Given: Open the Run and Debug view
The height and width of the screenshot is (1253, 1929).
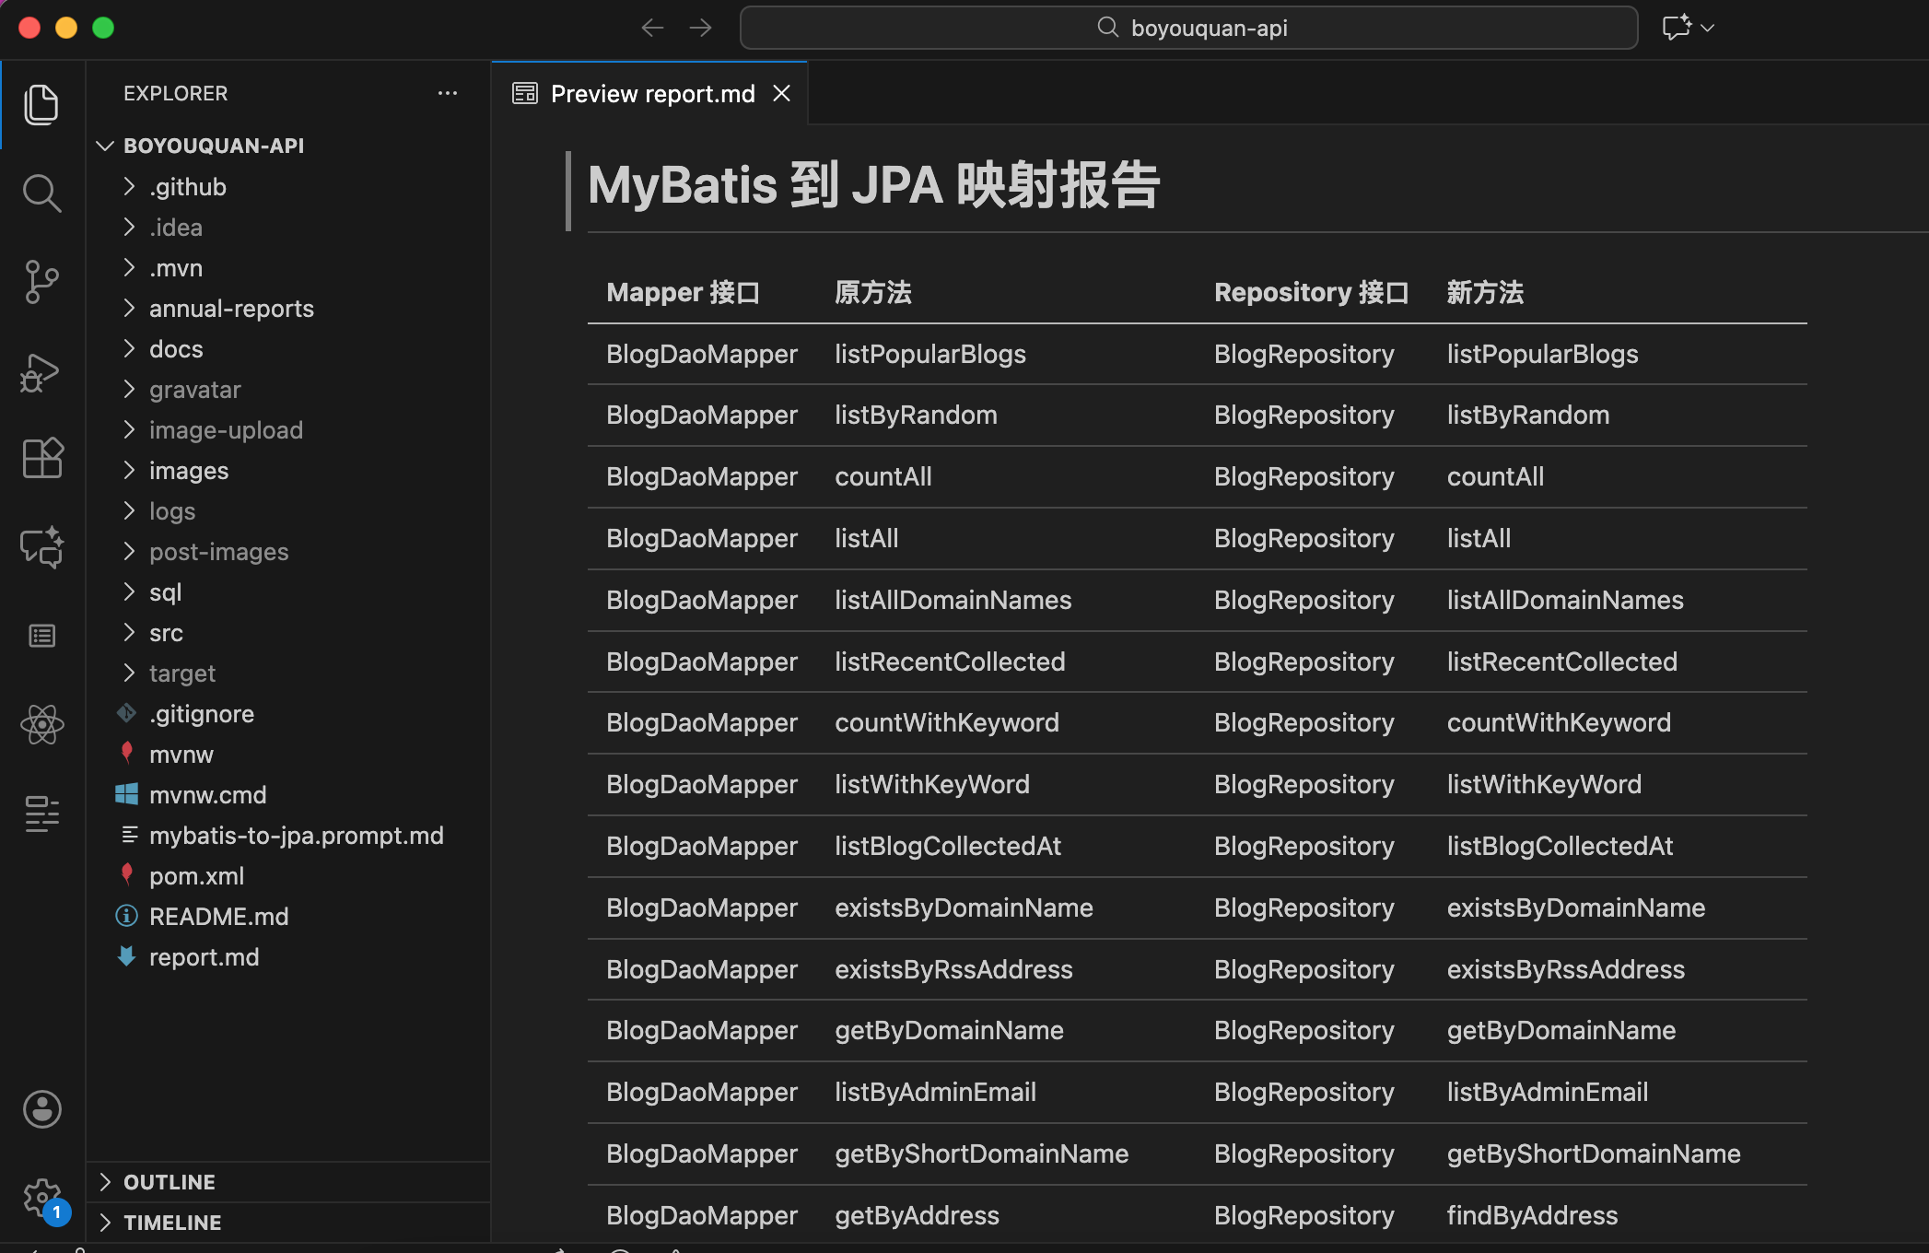Looking at the screenshot, I should click(x=42, y=372).
